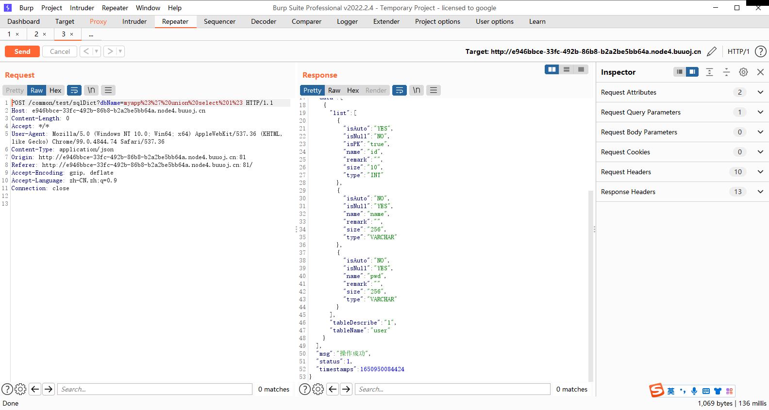Click HTTP/1 protocol label
This screenshot has width=769, height=410.
[x=738, y=51]
